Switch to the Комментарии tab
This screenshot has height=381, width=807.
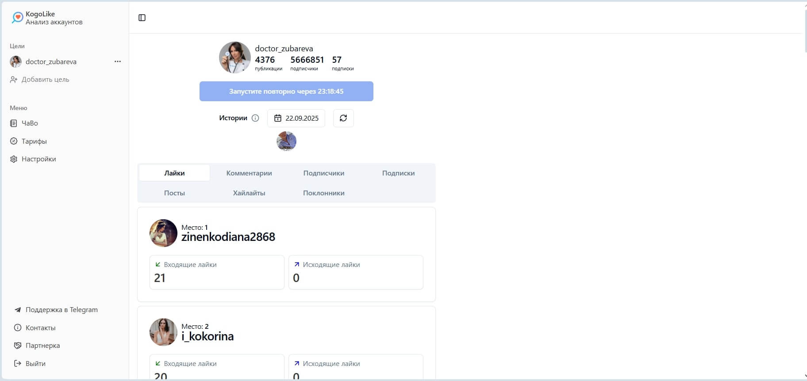pos(249,173)
